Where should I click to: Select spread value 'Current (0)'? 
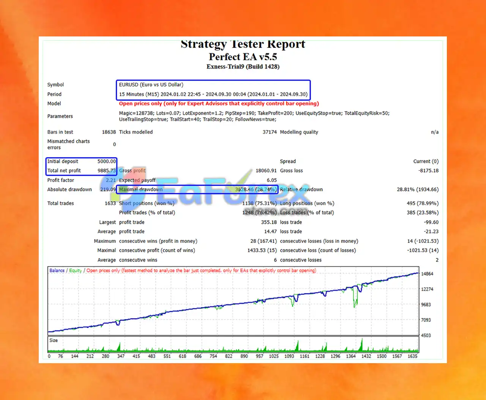coord(426,161)
